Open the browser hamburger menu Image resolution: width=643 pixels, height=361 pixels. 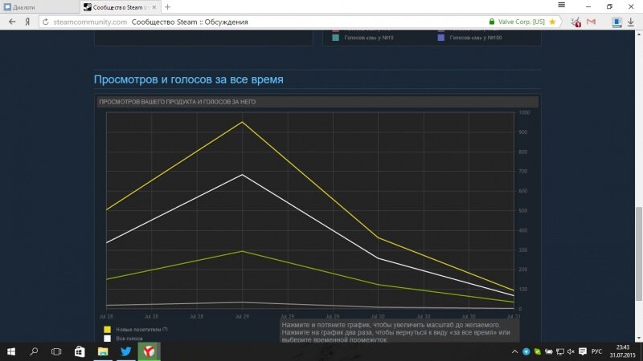560,6
